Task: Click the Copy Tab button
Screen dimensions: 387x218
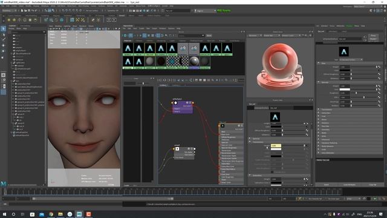Action: (372, 185)
